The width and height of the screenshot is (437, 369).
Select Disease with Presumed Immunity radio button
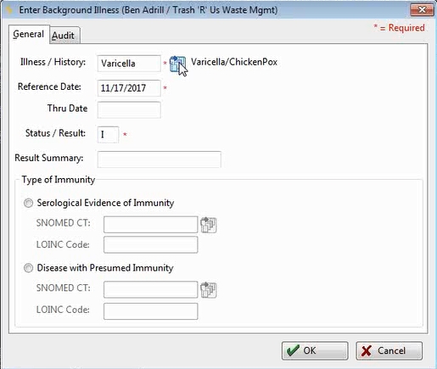point(28,268)
